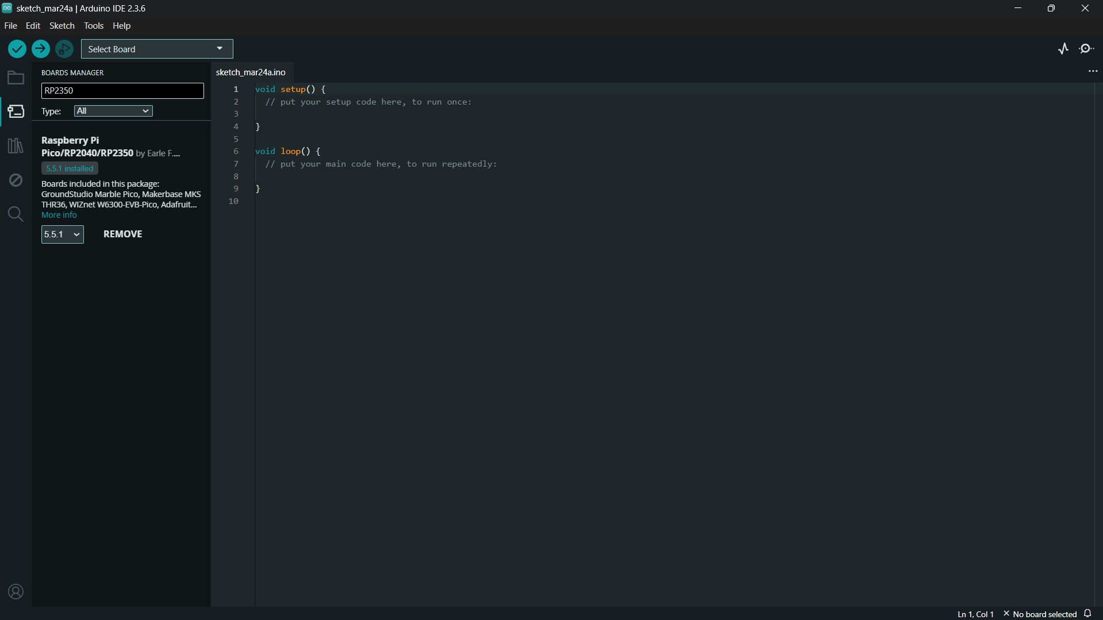
Task: Click the Verify sketch checkmark icon
Action: [17, 49]
